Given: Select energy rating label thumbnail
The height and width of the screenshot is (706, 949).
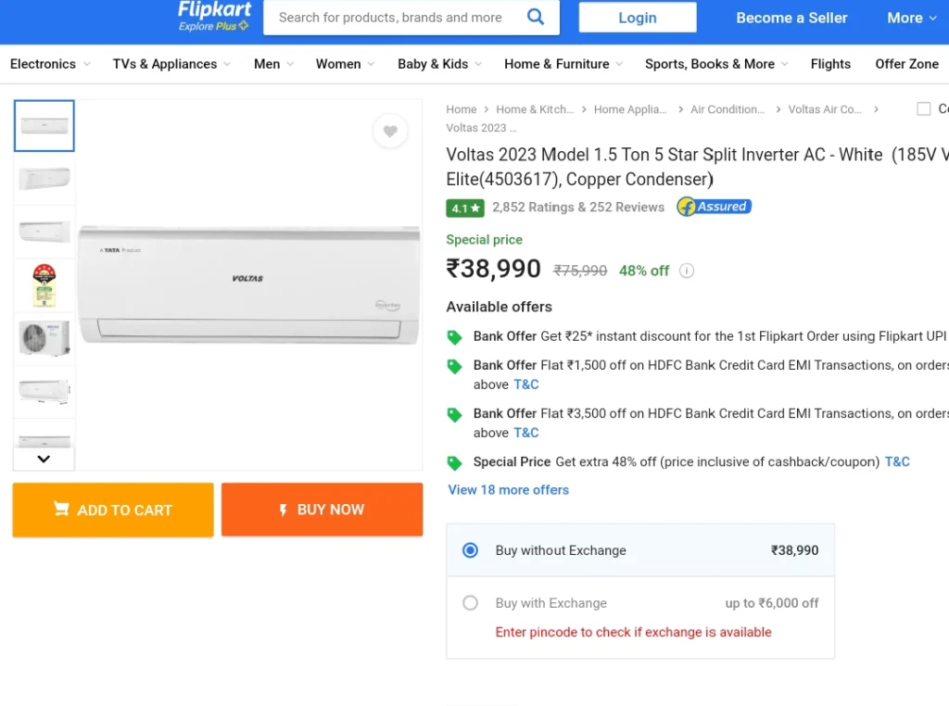Looking at the screenshot, I should [x=44, y=285].
